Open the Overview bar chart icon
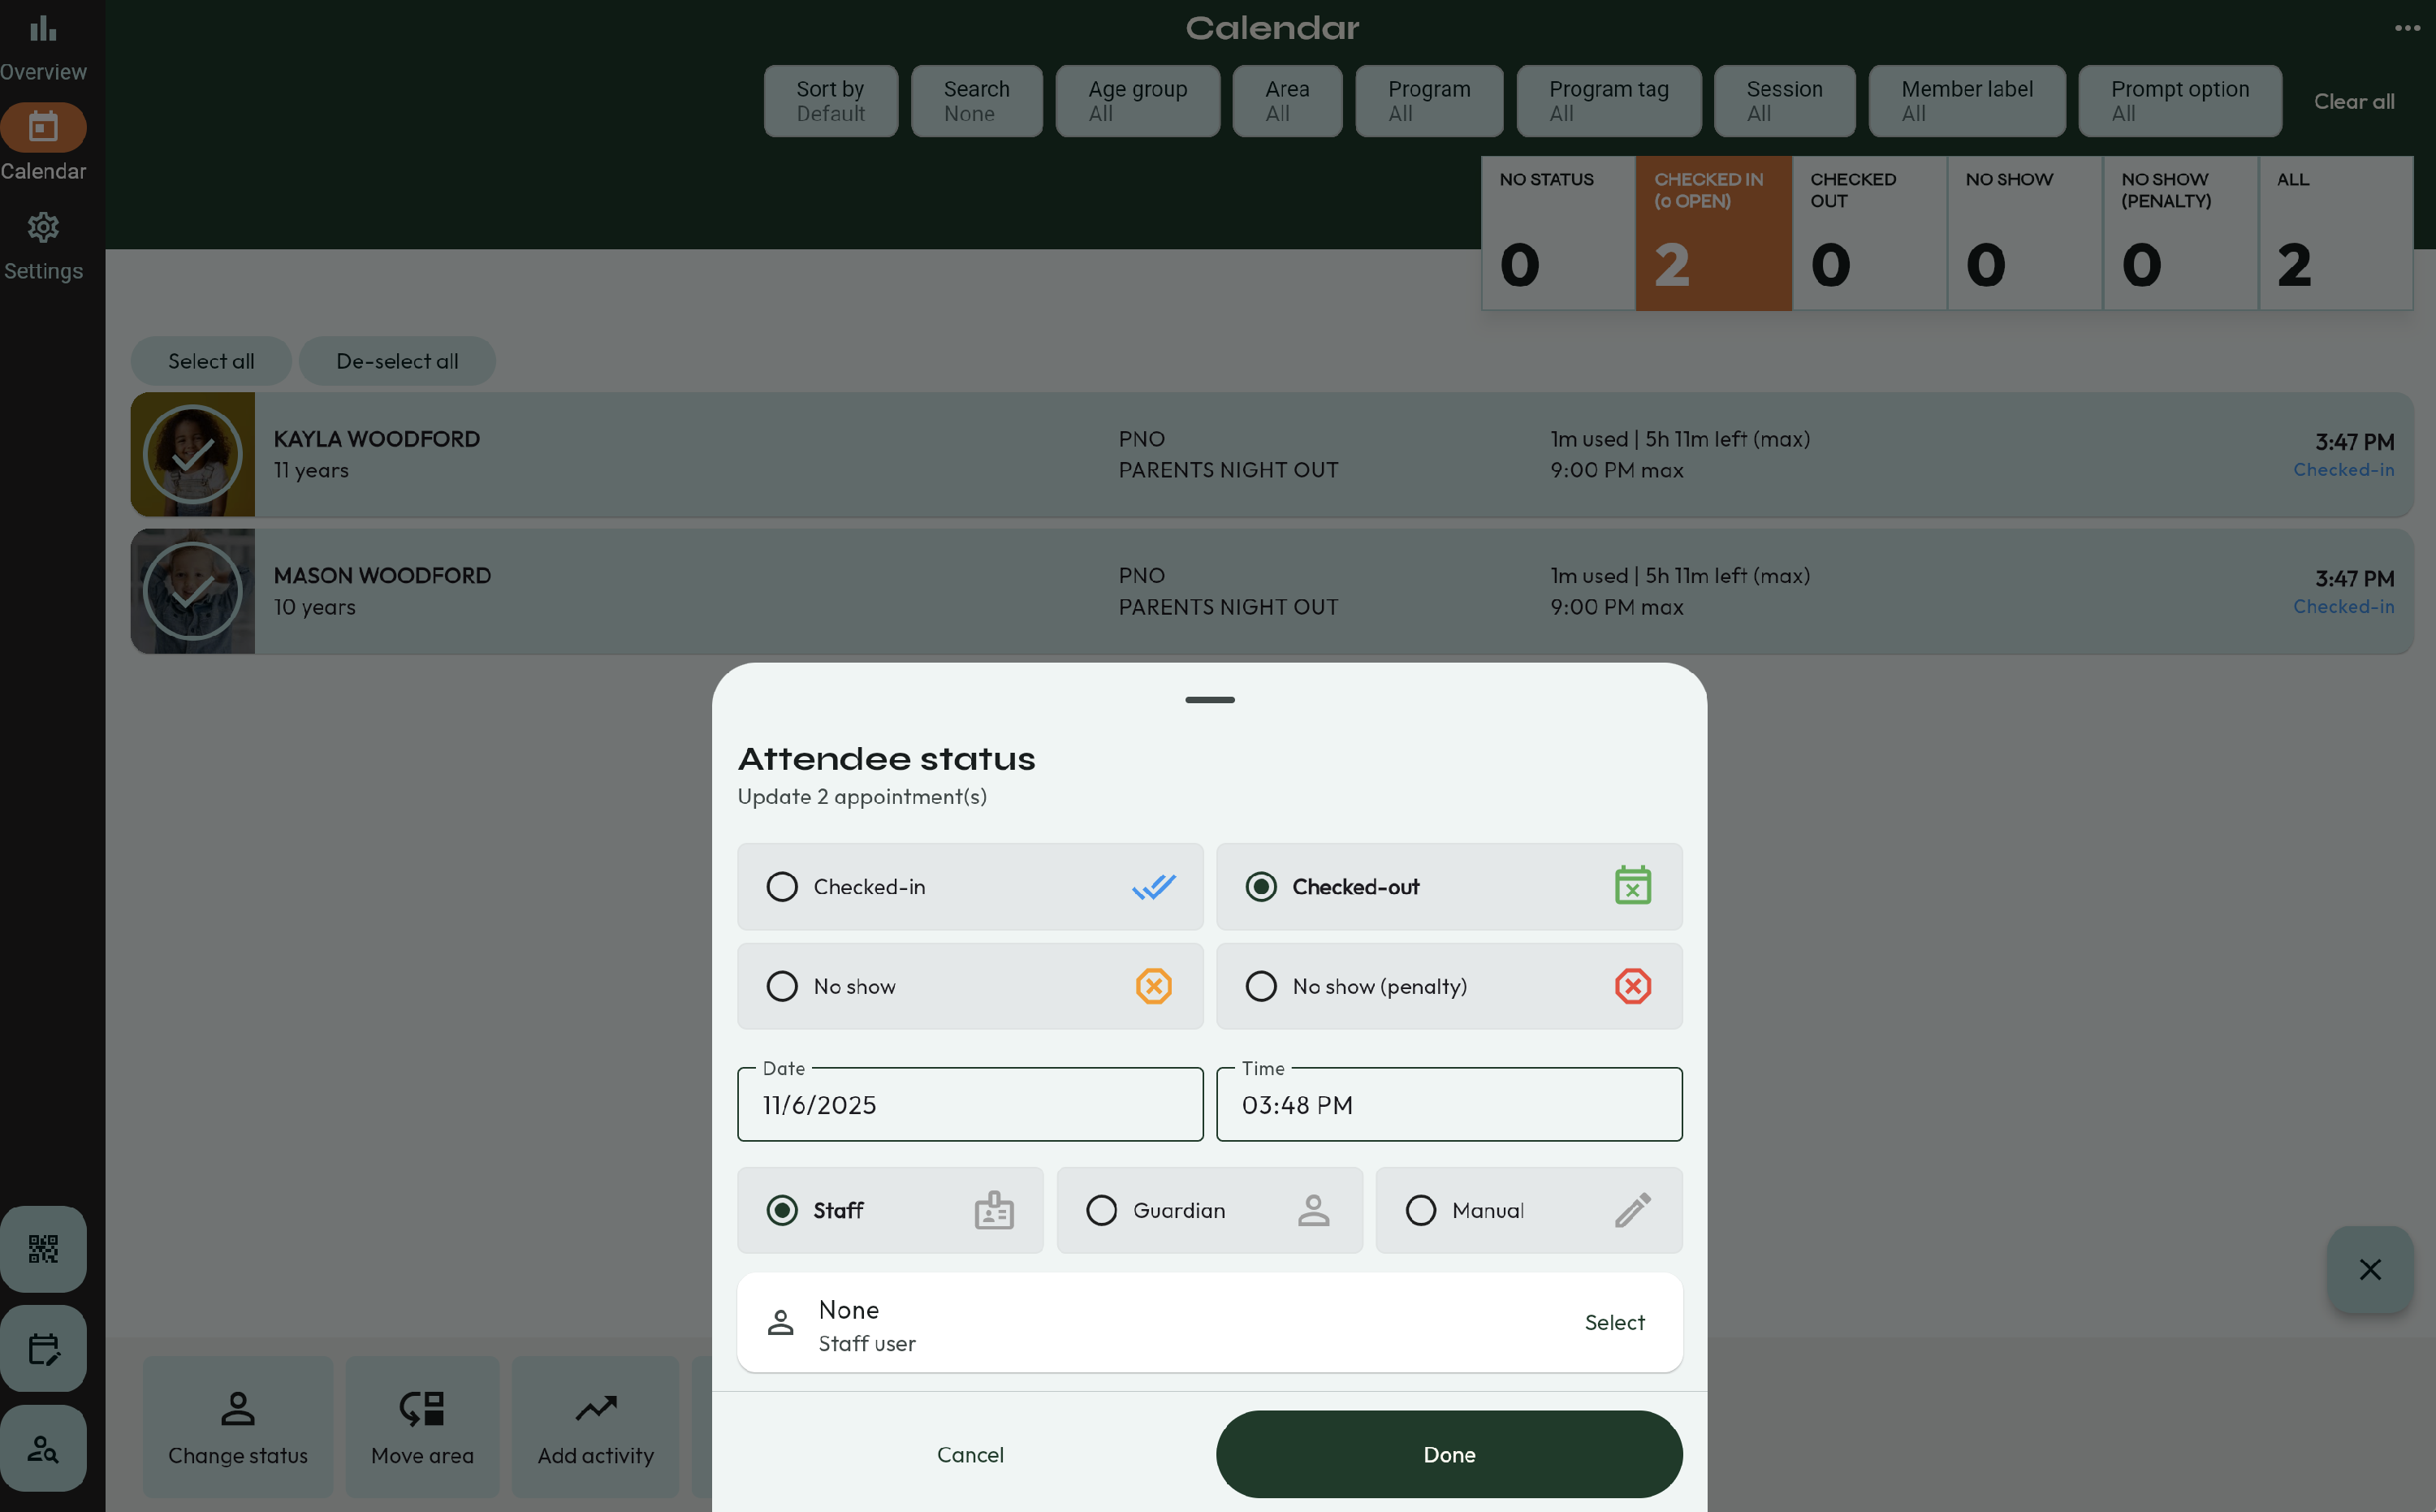Image resolution: width=2436 pixels, height=1512 pixels. point(43,28)
